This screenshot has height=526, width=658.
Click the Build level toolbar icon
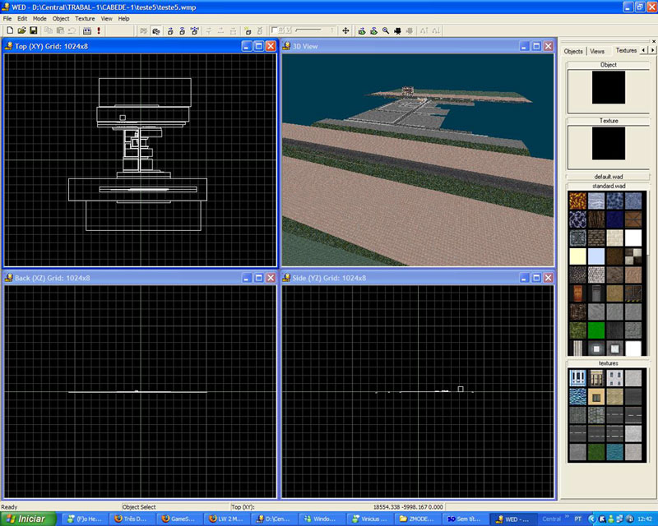[x=86, y=30]
